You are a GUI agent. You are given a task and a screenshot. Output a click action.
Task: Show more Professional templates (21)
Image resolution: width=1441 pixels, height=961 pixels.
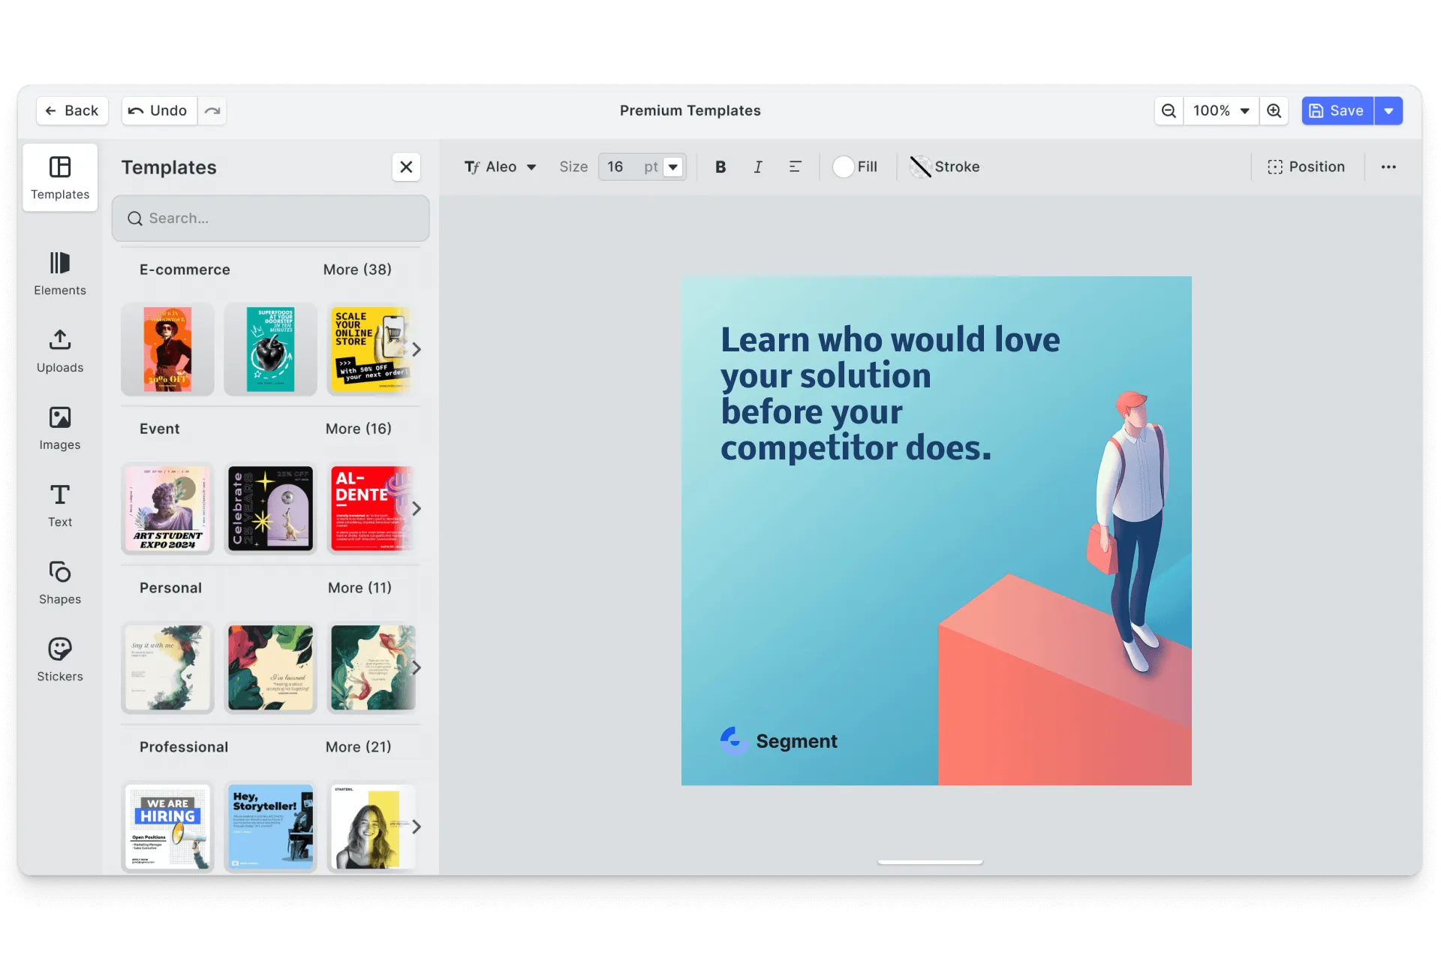359,747
